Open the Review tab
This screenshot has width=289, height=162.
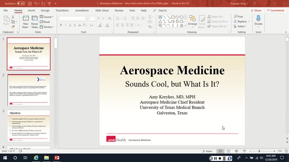click(119, 11)
